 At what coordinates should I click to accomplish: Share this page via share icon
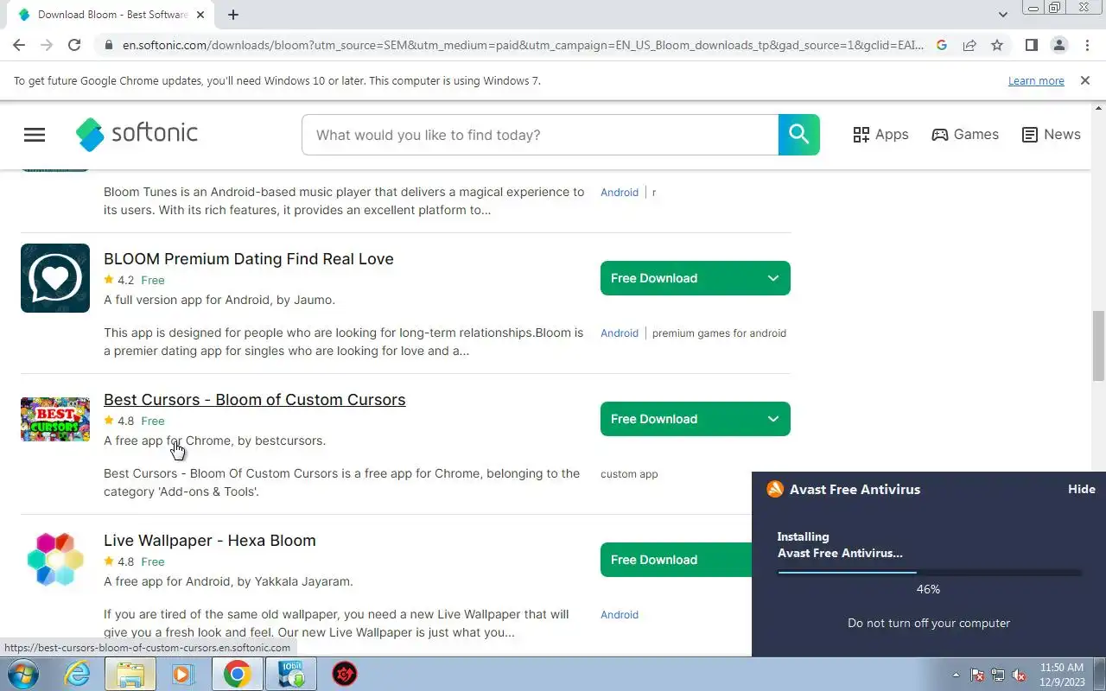[969, 45]
